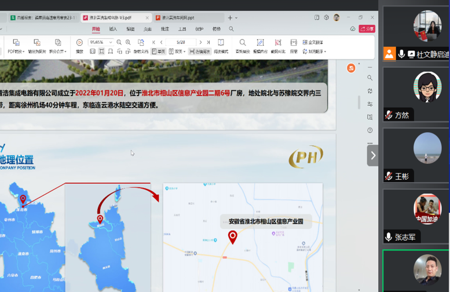Start the 播放 slideshow playback
This screenshot has width=450, height=292.
coord(79,42)
